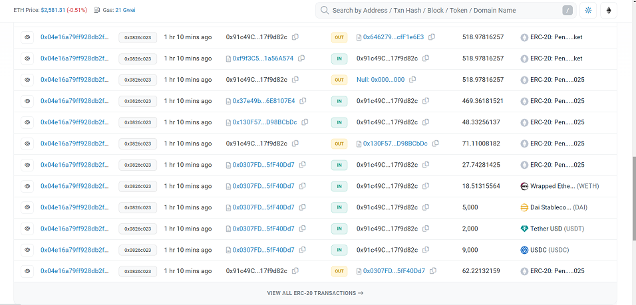Copy address 0xf9f3C5...1a56A574
Viewport: 636px width, 305px height.
coord(301,58)
